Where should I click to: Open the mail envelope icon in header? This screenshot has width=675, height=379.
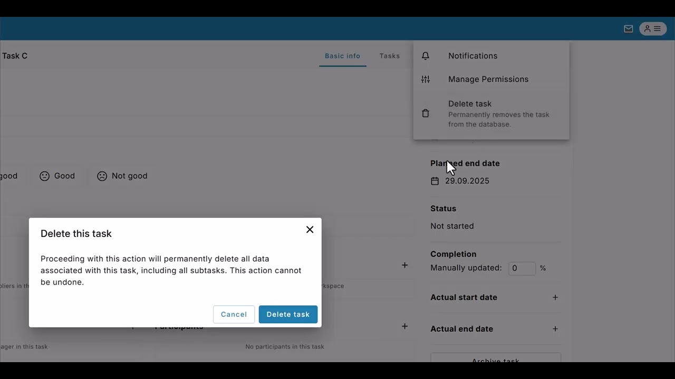tap(628, 29)
